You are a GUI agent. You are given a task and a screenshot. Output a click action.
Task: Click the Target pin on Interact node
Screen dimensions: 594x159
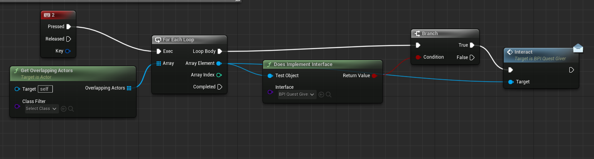511,82
